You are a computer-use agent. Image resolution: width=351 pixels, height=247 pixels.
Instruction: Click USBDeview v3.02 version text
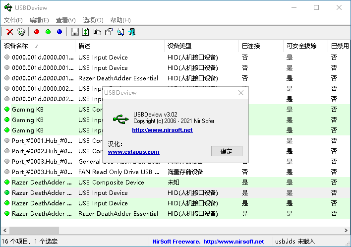point(155,115)
